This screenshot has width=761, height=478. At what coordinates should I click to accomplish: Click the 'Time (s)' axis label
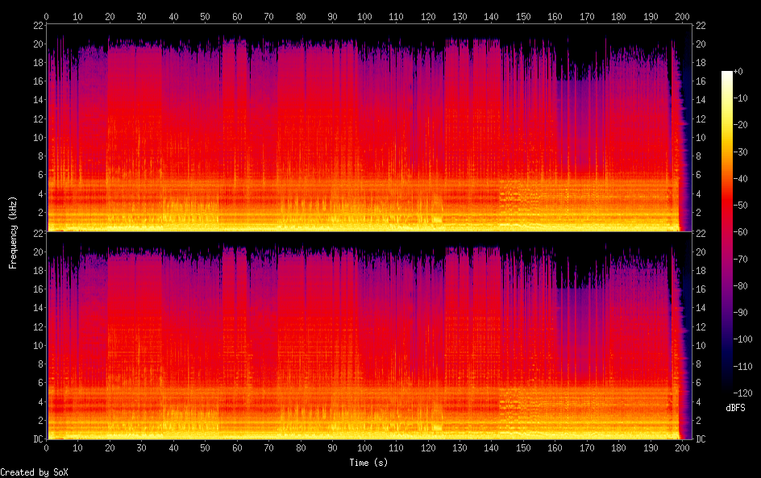[368, 463]
